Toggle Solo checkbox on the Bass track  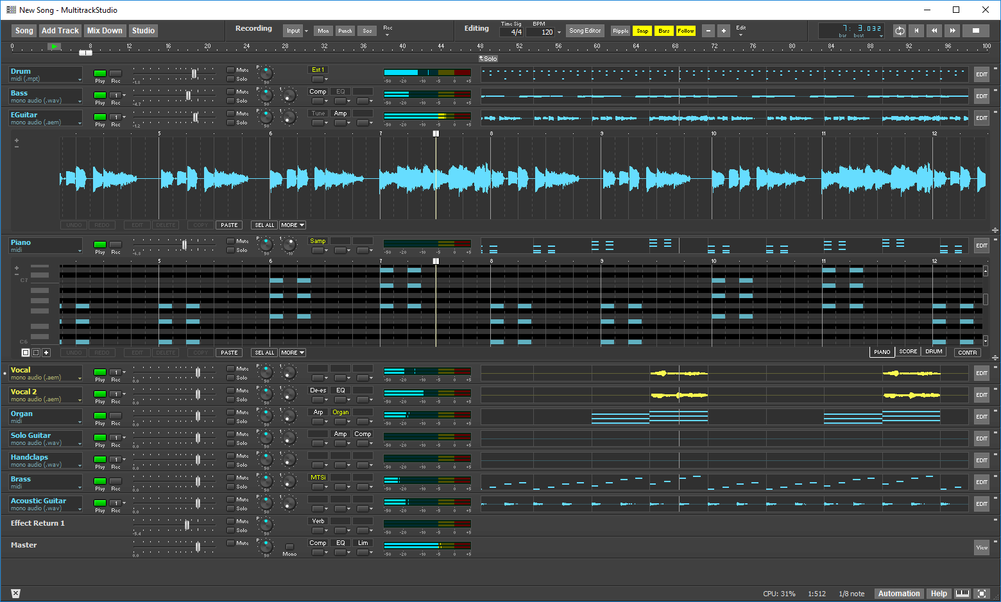click(230, 101)
